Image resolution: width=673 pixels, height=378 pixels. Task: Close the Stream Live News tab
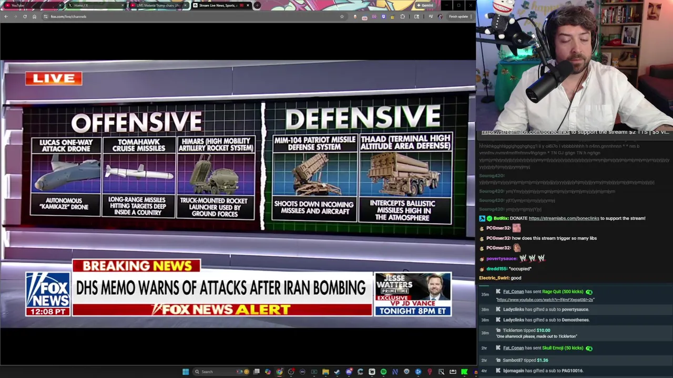click(248, 5)
